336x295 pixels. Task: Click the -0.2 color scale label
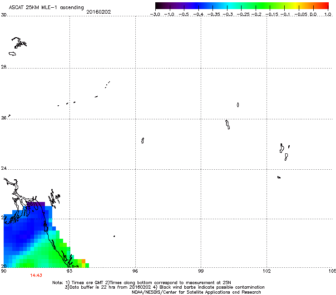(x=257, y=15)
